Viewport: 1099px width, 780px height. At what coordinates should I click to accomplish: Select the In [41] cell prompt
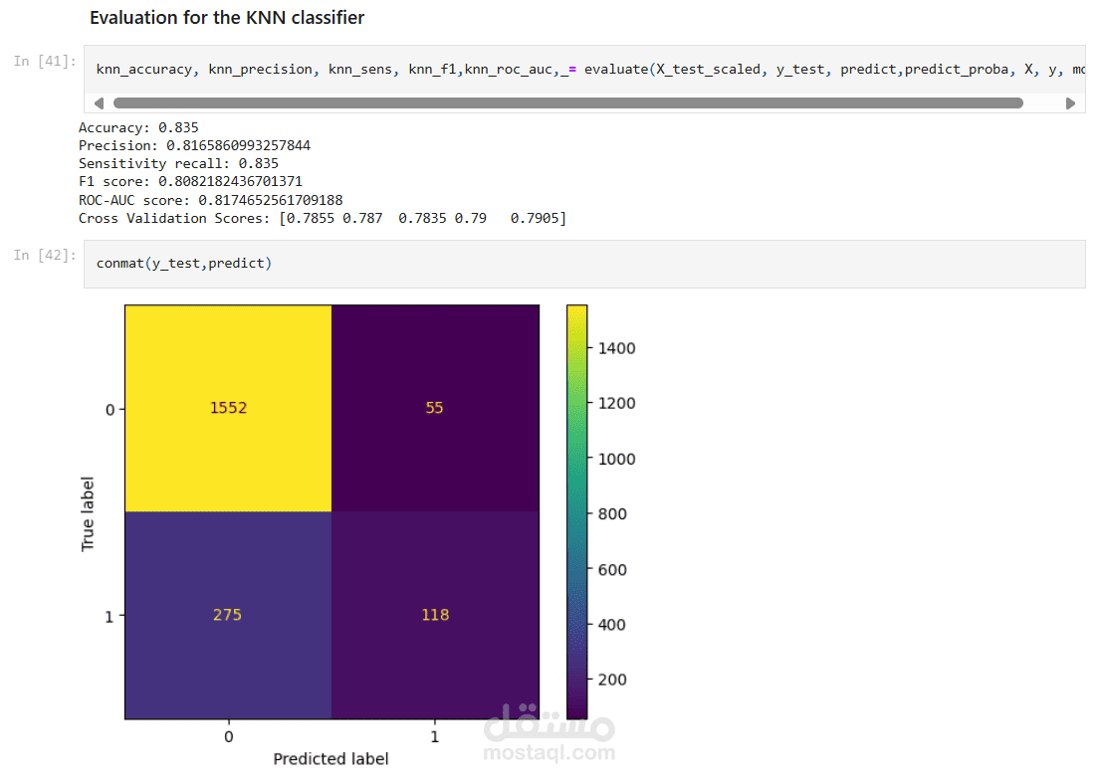[x=45, y=62]
